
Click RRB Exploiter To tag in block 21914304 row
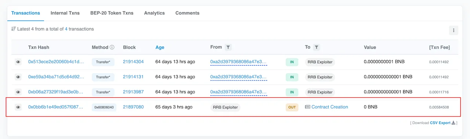tap(320, 62)
